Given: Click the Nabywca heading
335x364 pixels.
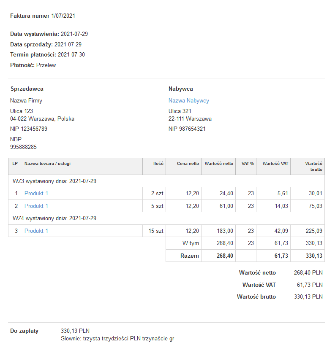Looking at the screenshot, I should 181,89.
